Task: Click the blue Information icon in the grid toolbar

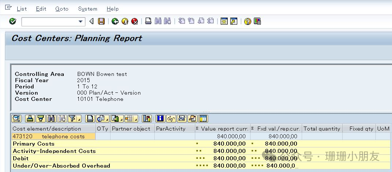Action: 160,118
